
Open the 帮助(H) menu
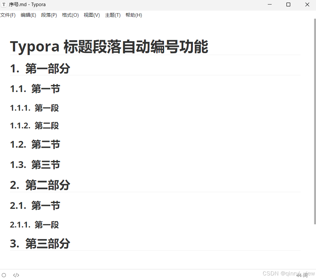coord(134,15)
